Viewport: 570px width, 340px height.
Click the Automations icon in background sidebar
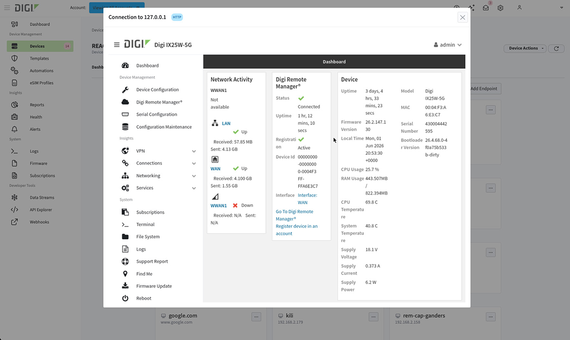[15, 71]
